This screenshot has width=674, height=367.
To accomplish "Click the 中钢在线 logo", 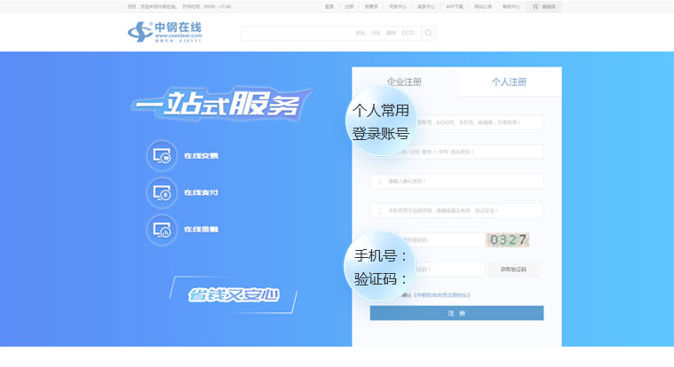I will coord(164,32).
